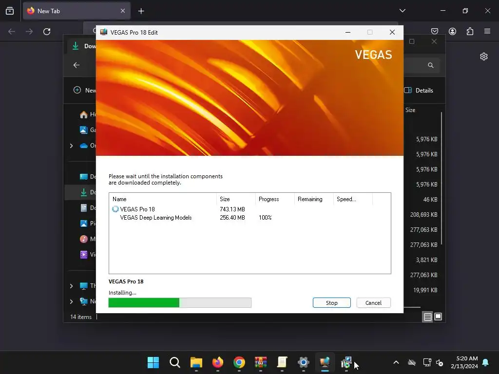The image size is (499, 374).
Task: Click the 46 KB file size entry
Action: click(430, 199)
